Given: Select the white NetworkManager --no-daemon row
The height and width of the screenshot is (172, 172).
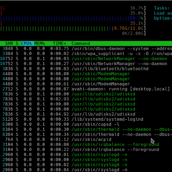Looking at the screenshot, I should click(x=86, y=64).
